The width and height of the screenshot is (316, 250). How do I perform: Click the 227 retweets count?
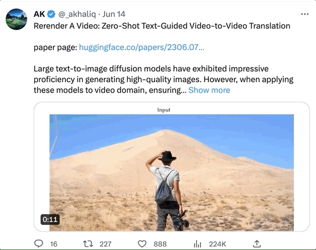[105, 244]
